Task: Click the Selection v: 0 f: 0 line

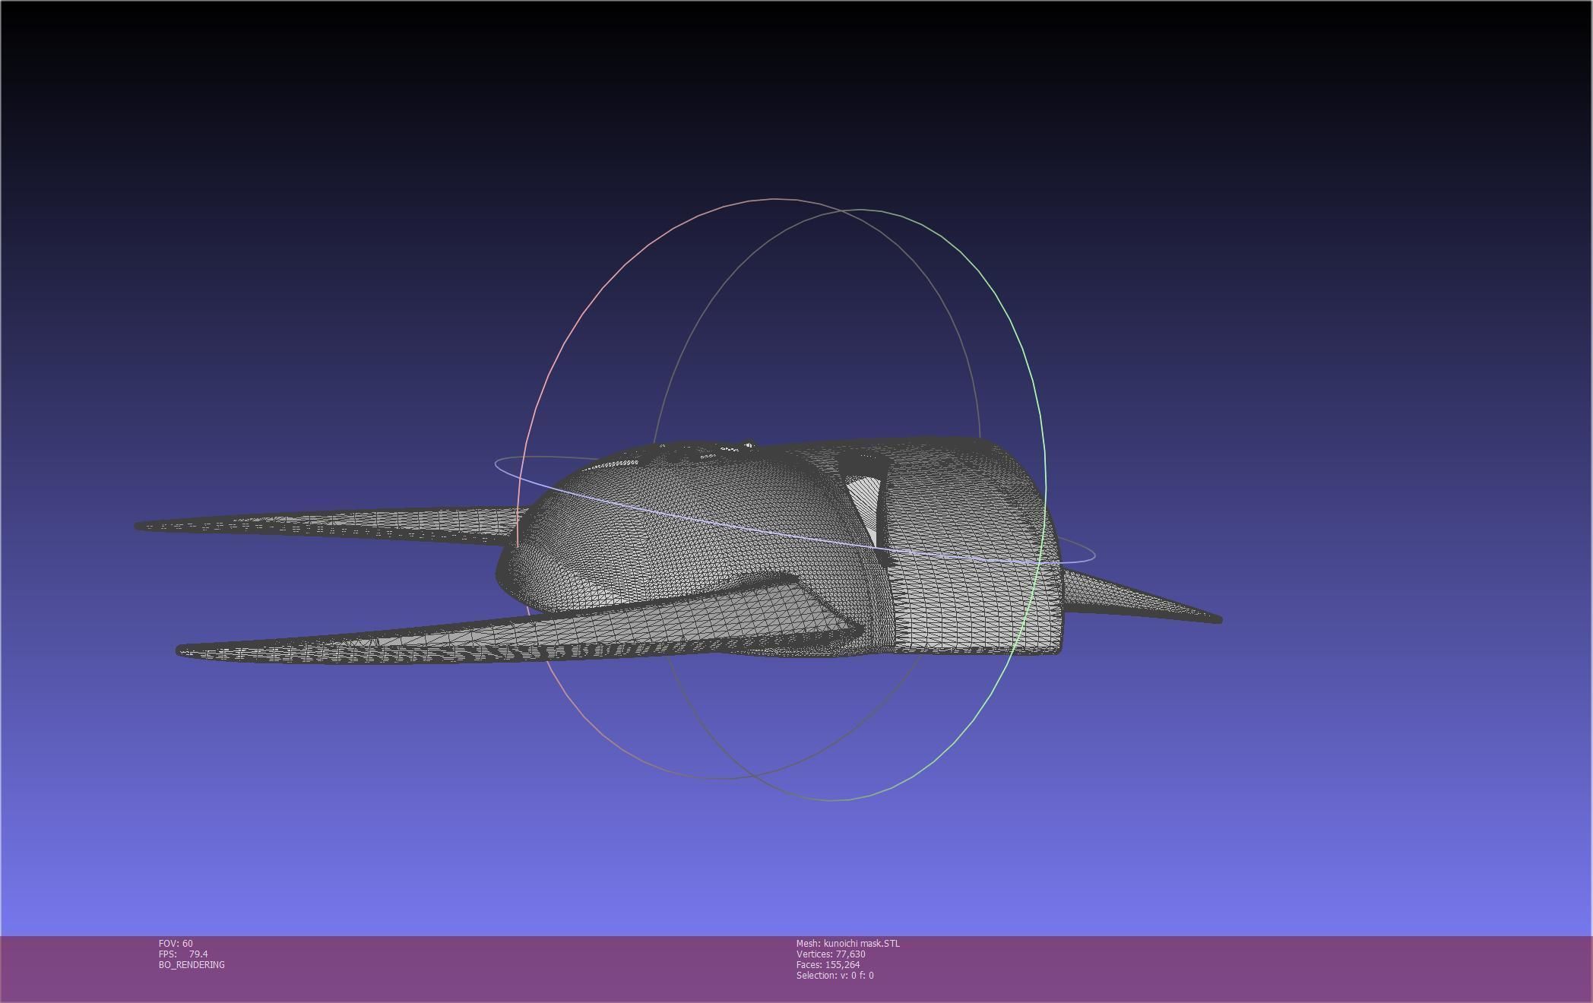Action: click(835, 975)
